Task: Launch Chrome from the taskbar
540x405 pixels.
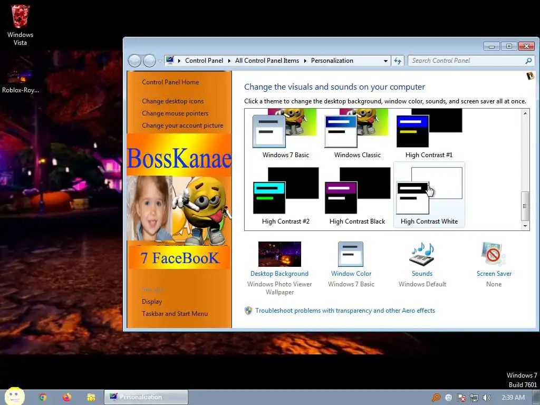Action: (x=43, y=398)
